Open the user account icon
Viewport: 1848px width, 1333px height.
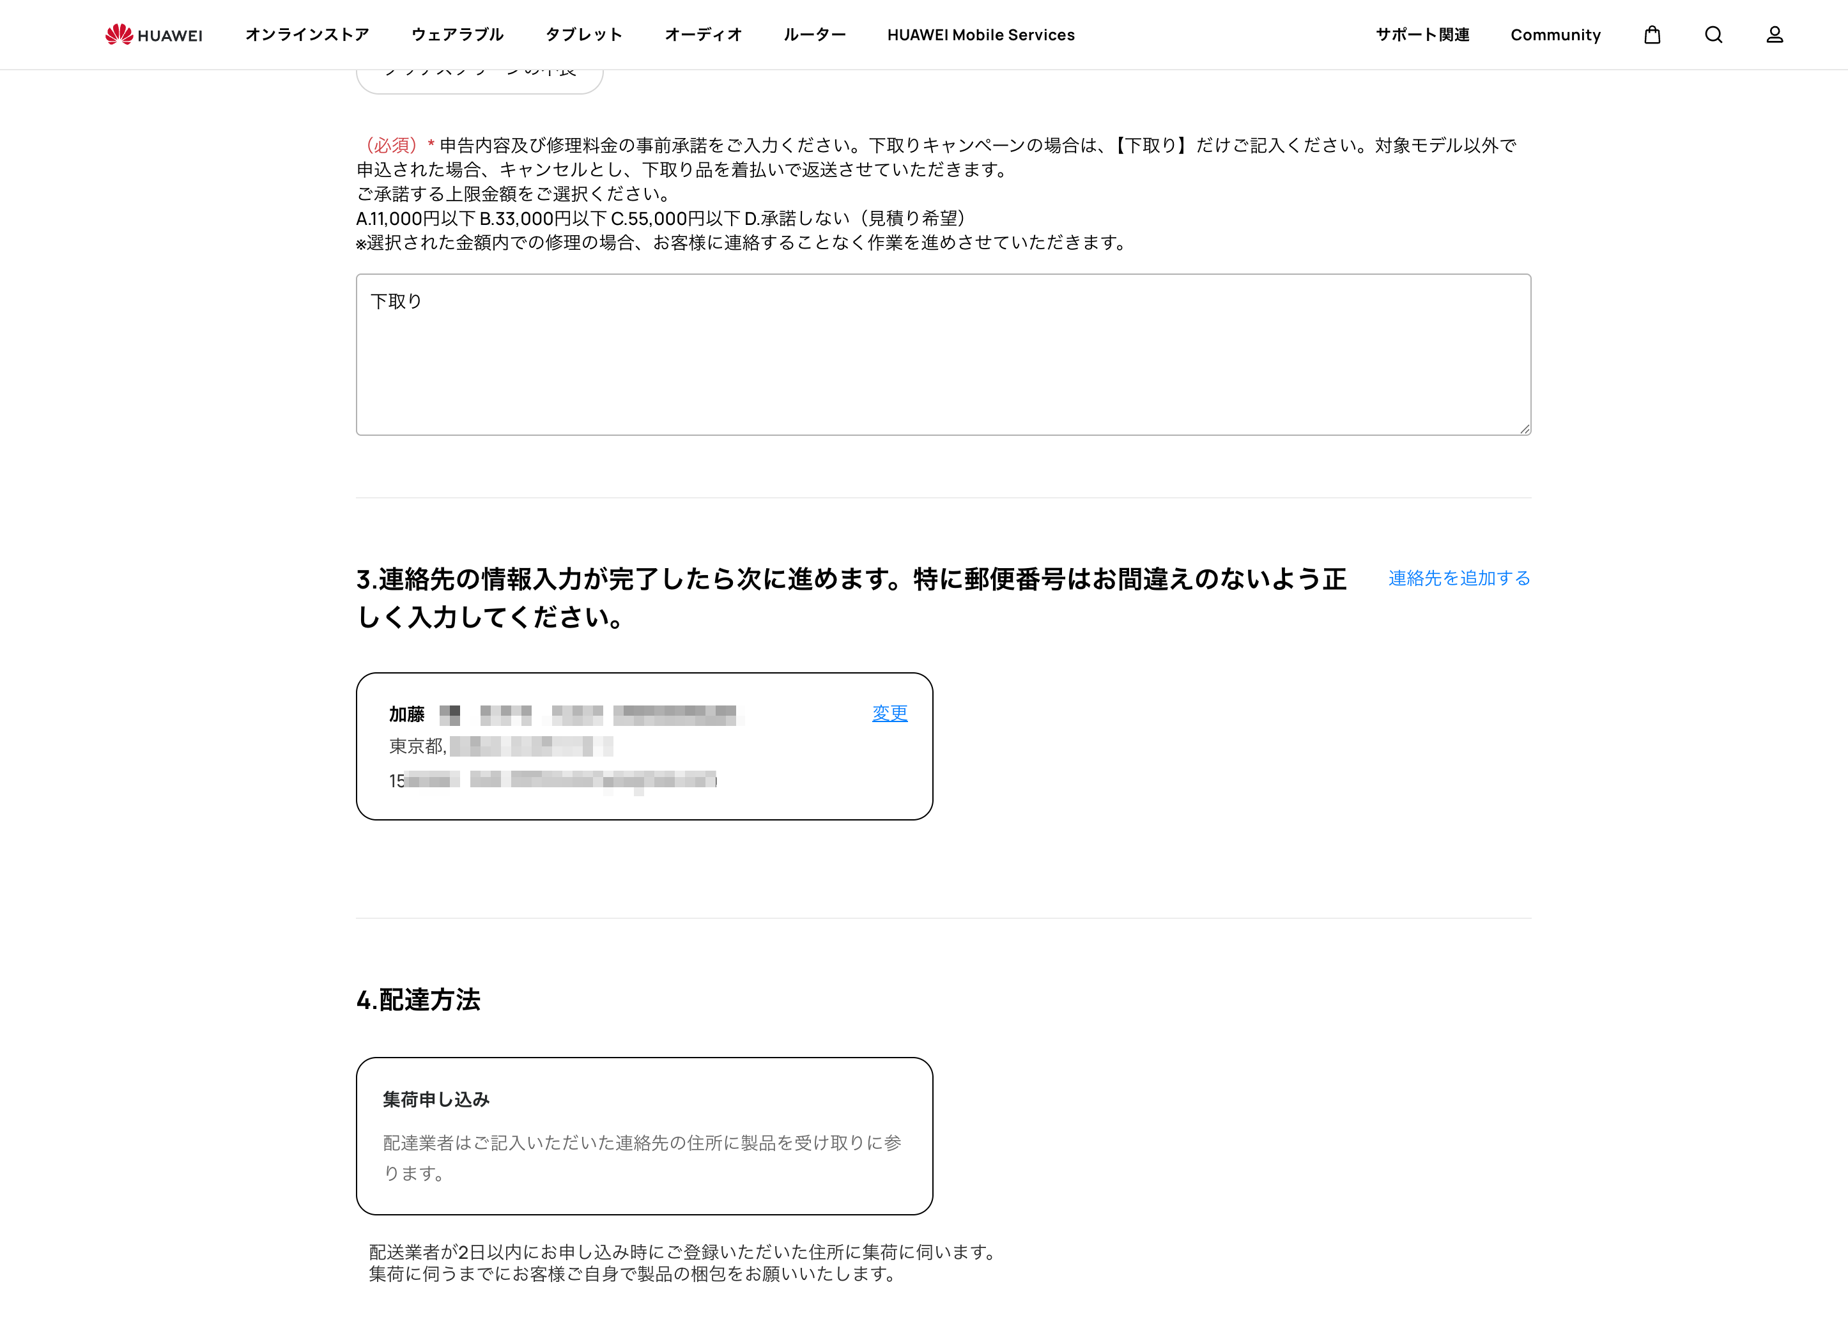(1774, 35)
